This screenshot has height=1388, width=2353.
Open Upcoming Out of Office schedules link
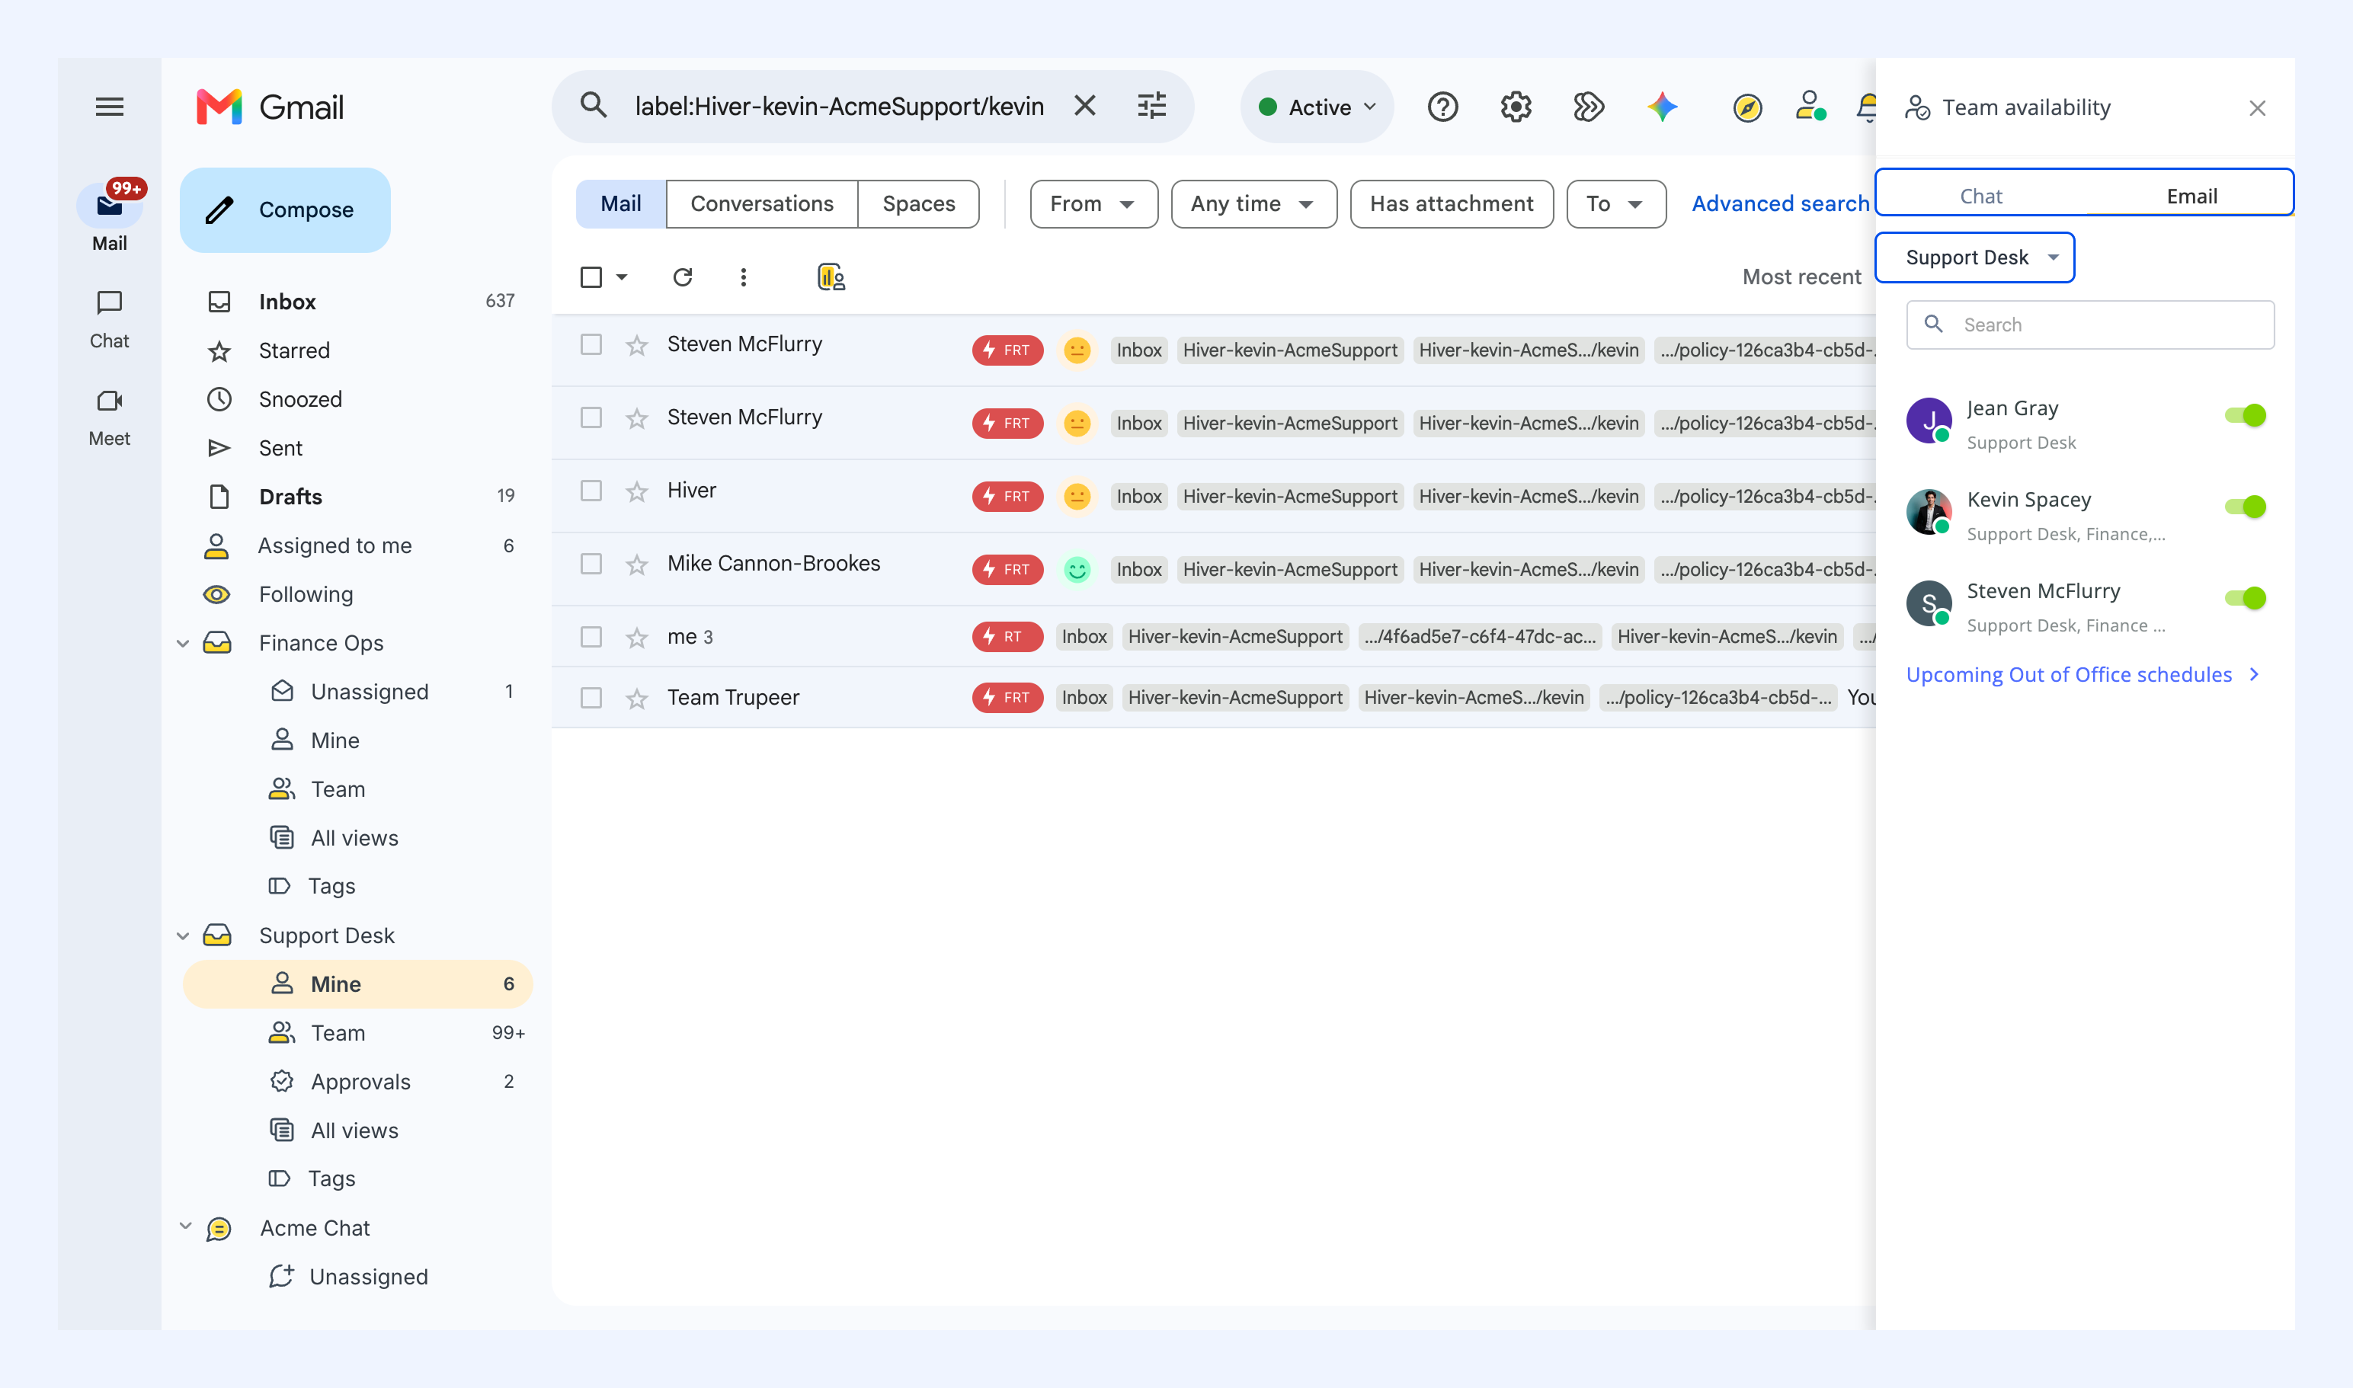click(2083, 674)
